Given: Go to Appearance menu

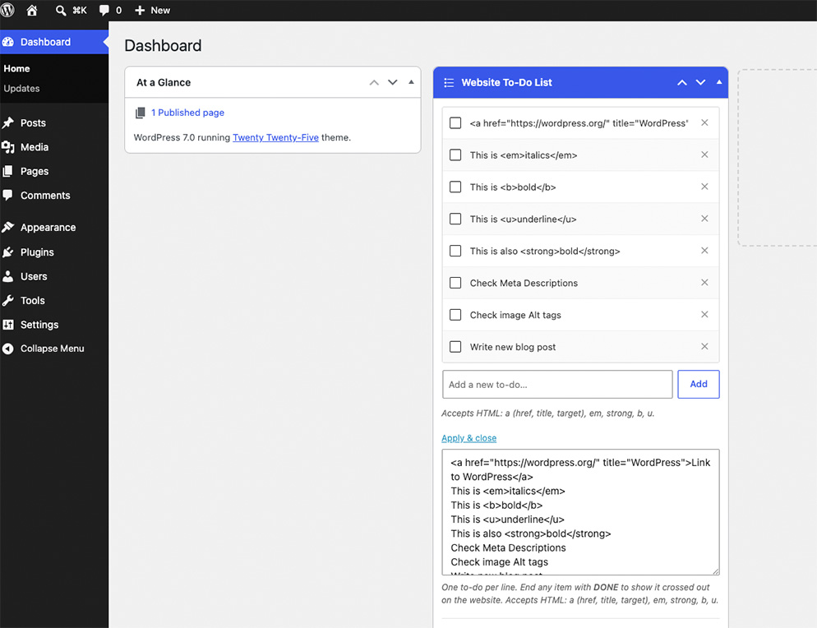Looking at the screenshot, I should pos(48,227).
